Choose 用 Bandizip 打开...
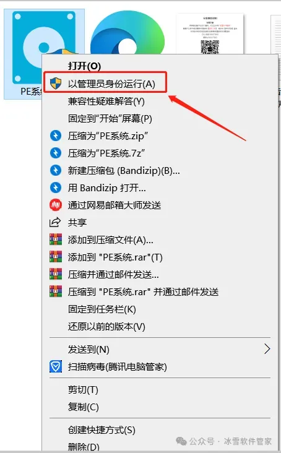This screenshot has width=281, height=453. (106, 188)
